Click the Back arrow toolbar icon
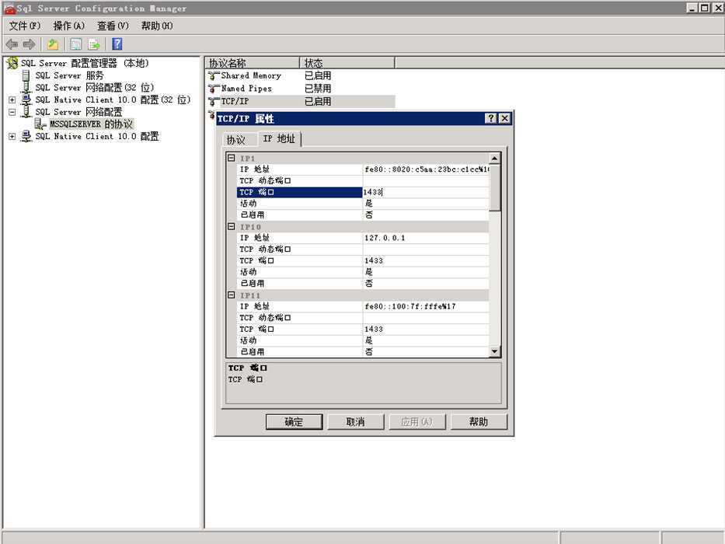The image size is (725, 544). pyautogui.click(x=12, y=44)
